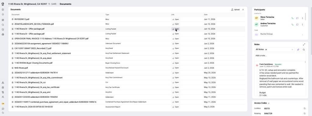Search notes with the magnifier icon
The width and height of the screenshot is (312, 116).
click(x=304, y=50)
